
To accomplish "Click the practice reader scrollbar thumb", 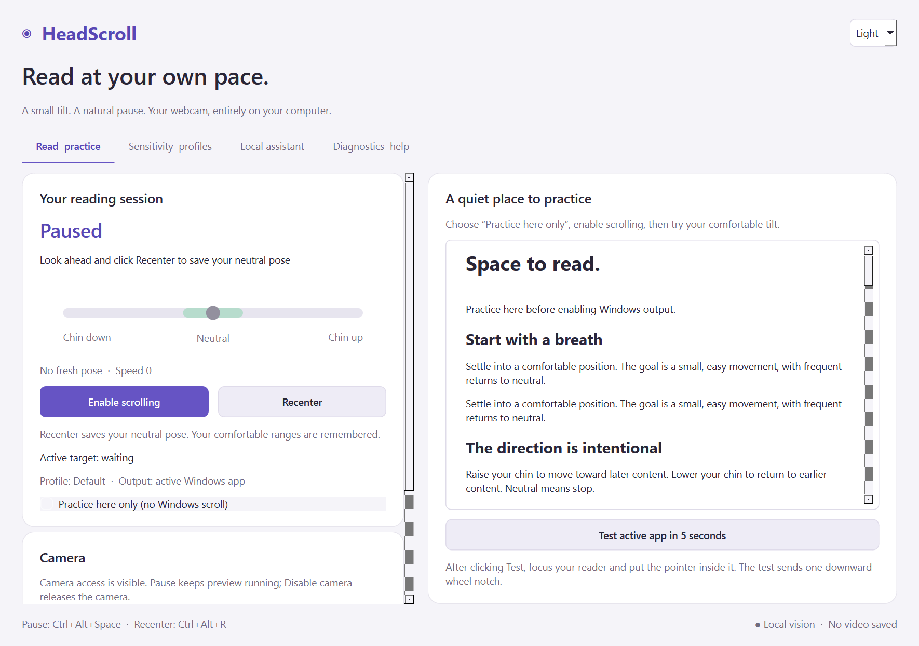I will (x=869, y=270).
